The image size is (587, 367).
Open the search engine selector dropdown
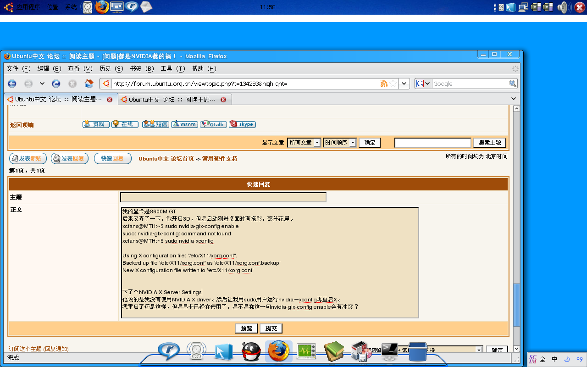click(424, 83)
